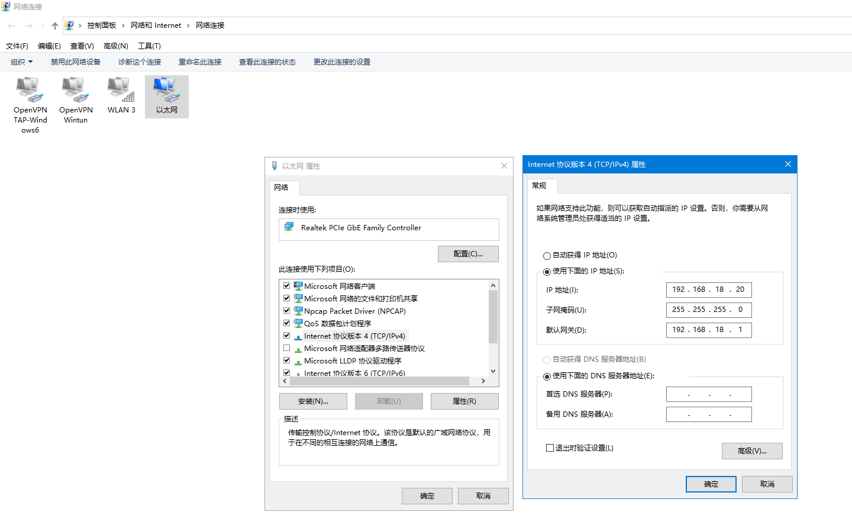Viewport: 852px width, 531px height.
Task: Click the 配置(C)... button
Action: (x=467, y=254)
